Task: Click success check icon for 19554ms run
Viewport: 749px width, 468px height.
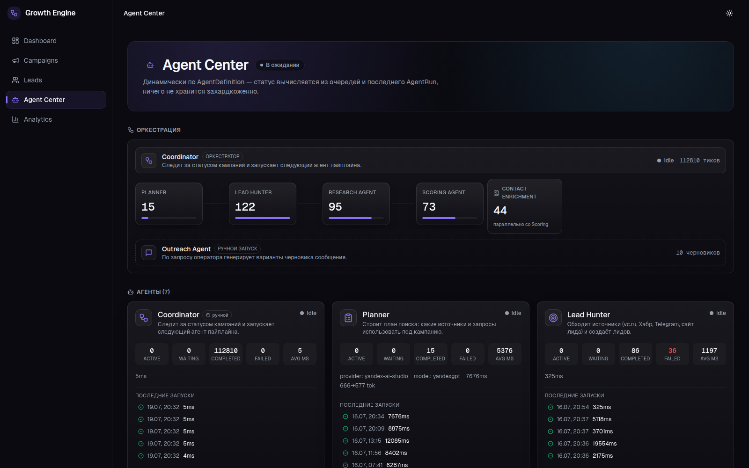Action: pos(551,444)
